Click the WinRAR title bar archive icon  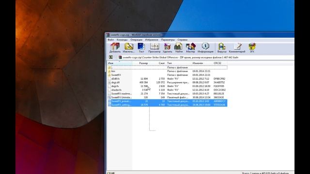108,35
